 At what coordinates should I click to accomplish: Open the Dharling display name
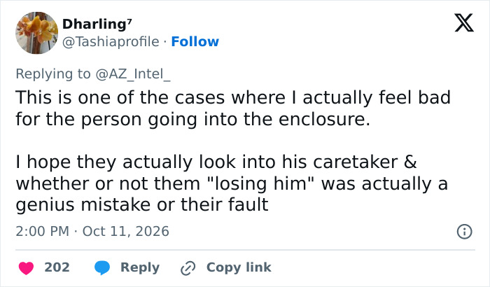click(x=94, y=24)
